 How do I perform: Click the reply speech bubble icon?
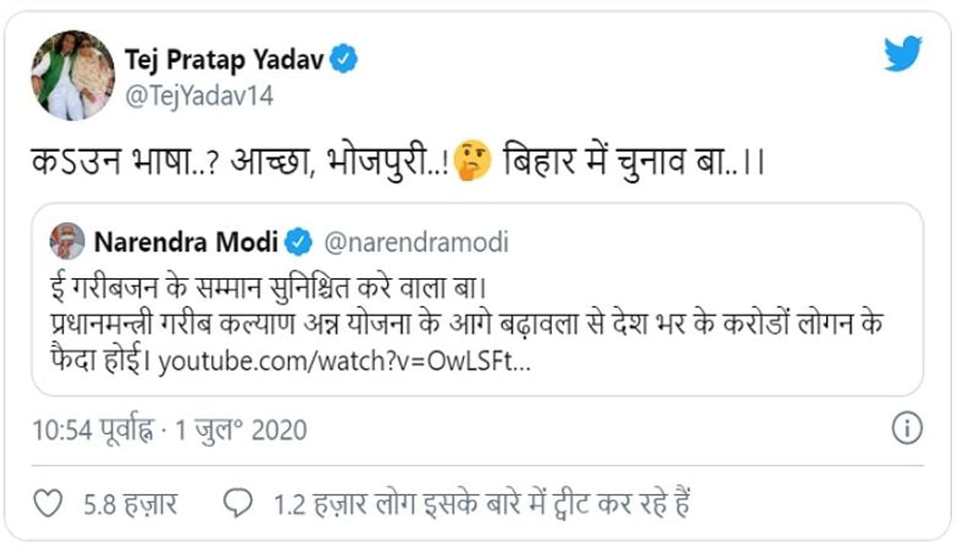237,504
